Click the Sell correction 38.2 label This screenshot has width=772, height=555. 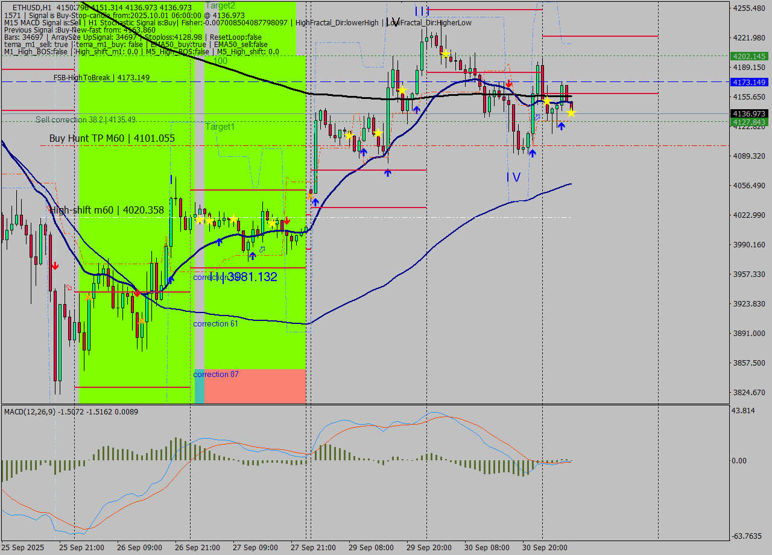point(86,119)
